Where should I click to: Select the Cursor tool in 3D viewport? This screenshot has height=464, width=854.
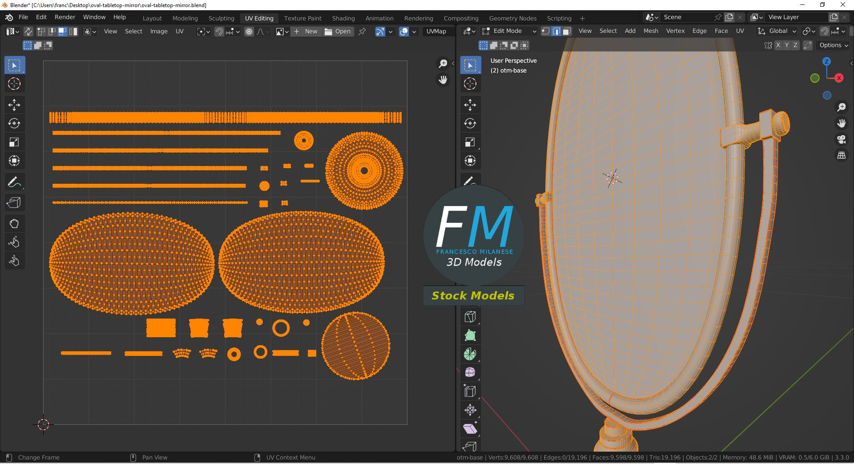[x=470, y=84]
